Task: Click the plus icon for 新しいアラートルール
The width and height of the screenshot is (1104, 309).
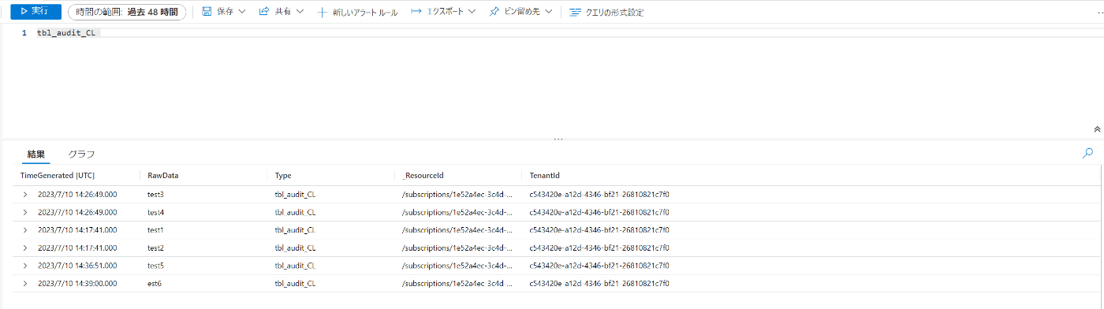Action: click(x=322, y=13)
